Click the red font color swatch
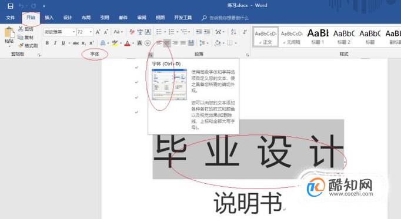Screen dimensions: 401x219 click(127, 43)
